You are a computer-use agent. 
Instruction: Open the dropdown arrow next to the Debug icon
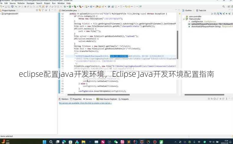(67, 7)
